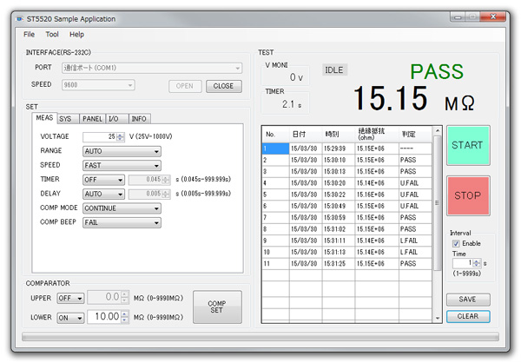
Task: Open the LOWER comparator ON dropdown
Action: point(70,318)
